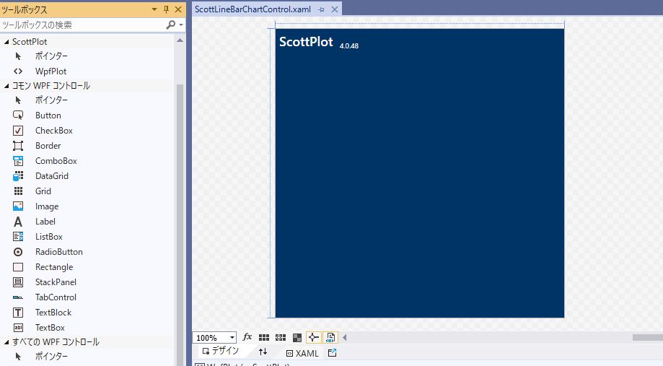Select the Border control

(48, 146)
